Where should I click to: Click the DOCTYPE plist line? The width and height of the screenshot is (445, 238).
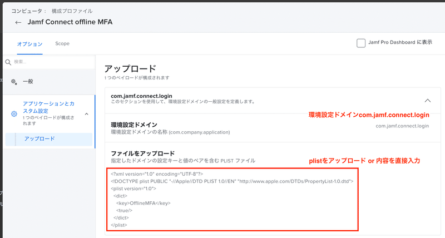[232, 181]
